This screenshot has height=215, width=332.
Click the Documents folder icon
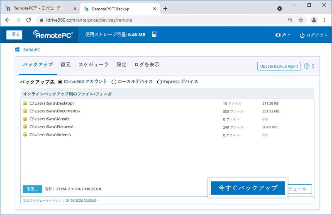25,111
